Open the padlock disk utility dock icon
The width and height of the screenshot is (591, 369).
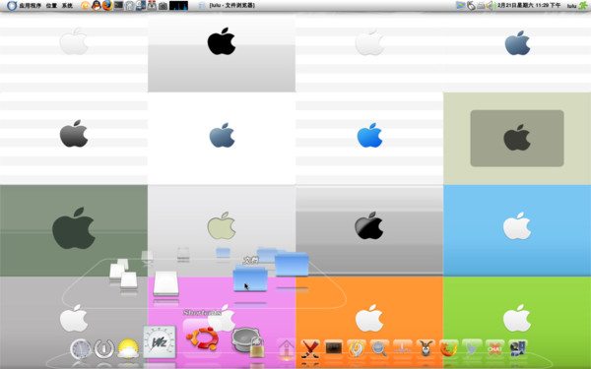(247, 341)
